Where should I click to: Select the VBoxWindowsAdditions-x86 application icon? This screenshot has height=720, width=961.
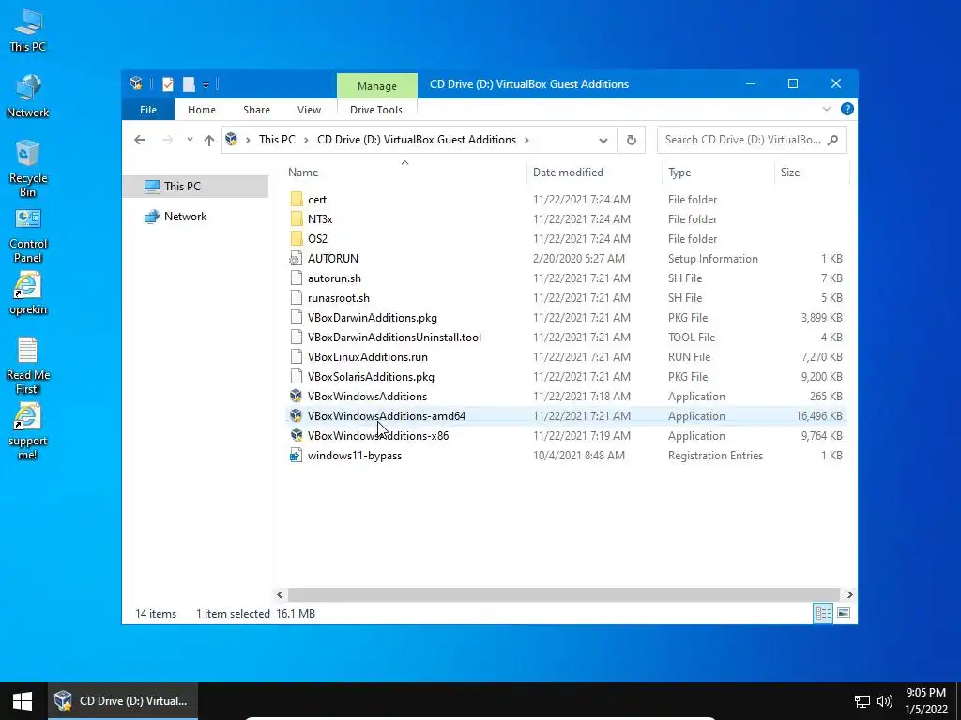(x=296, y=435)
